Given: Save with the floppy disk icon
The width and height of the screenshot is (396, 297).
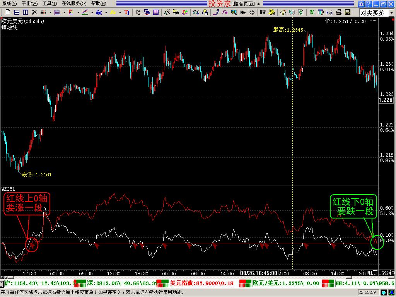Looking at the screenshot, I should [x=348, y=12].
